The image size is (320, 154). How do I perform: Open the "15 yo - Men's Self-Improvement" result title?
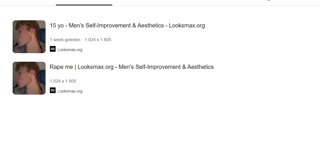(127, 25)
